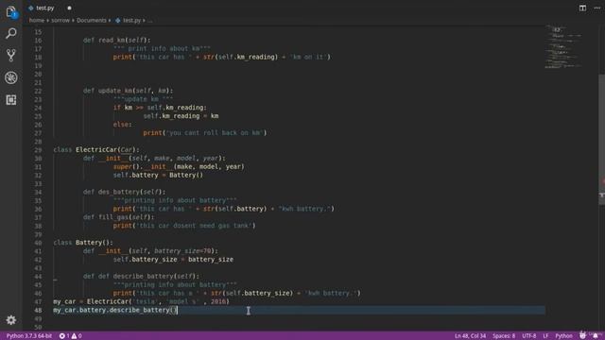Image resolution: width=605 pixels, height=340 pixels.
Task: Click 'def des_battery(self):' definition
Action: click(124, 192)
